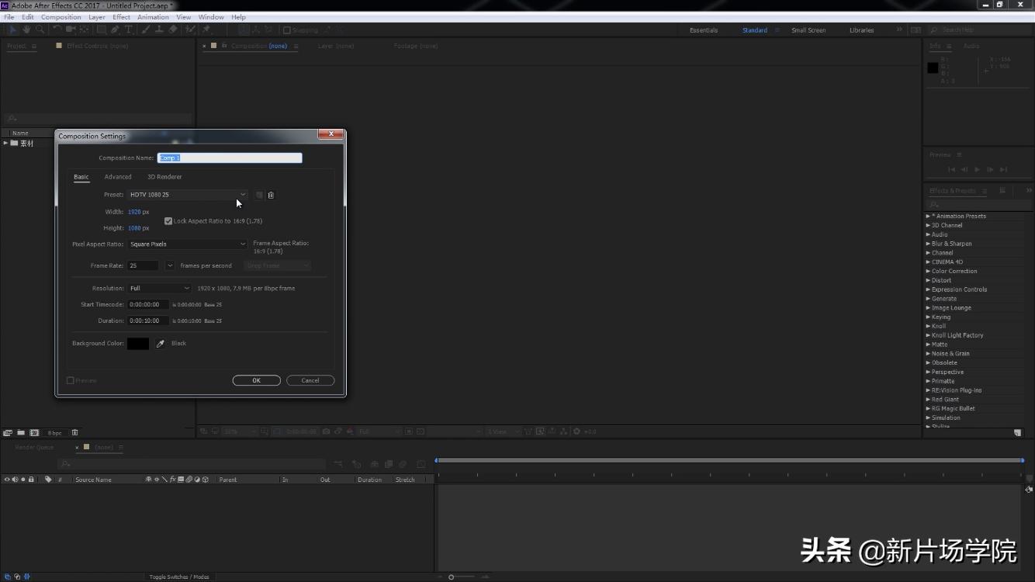Open the Effect menu
Viewport: 1035px width, 582px height.
pyautogui.click(x=122, y=17)
